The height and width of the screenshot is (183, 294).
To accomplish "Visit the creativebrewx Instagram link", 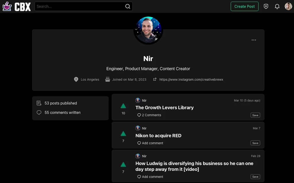I will pyautogui.click(x=192, y=79).
